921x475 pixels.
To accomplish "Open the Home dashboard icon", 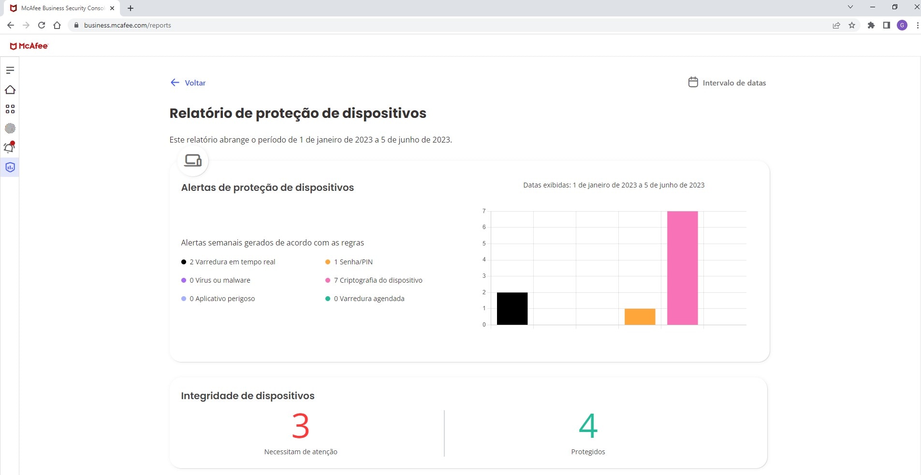I will pos(10,89).
